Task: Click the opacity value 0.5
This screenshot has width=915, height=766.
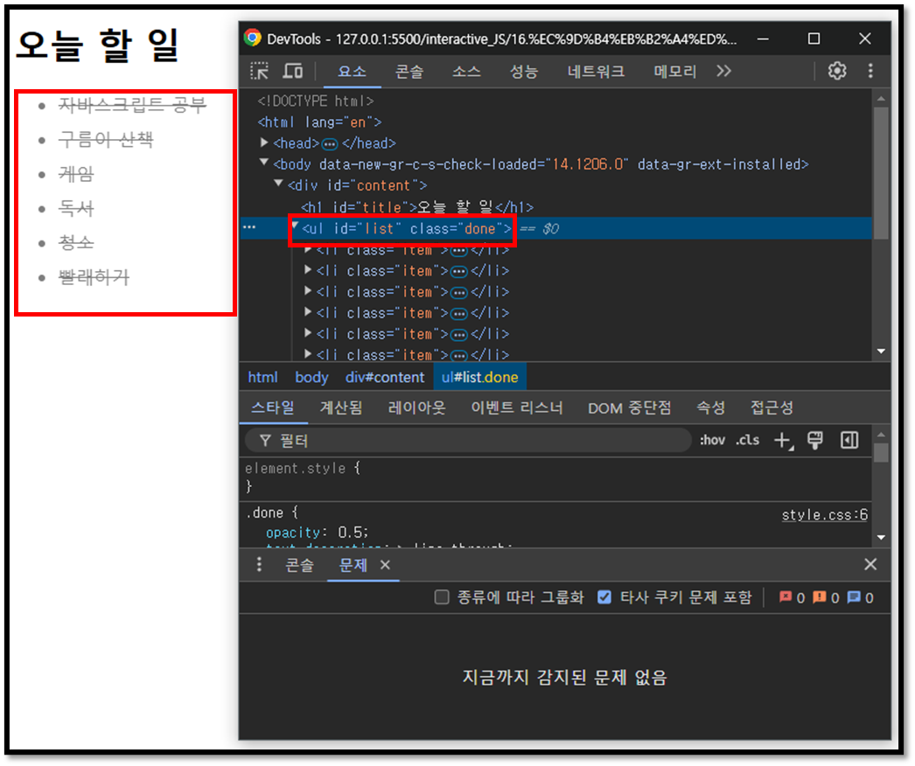Action: pyautogui.click(x=352, y=532)
